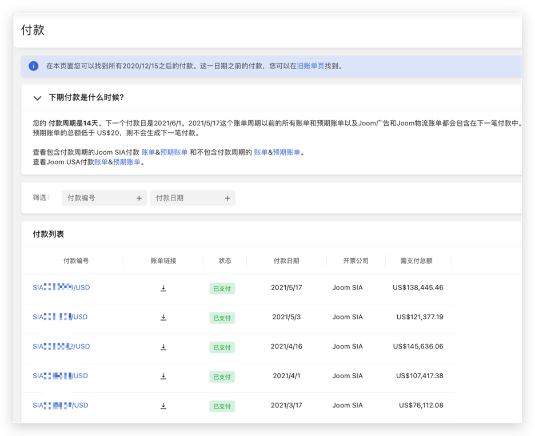Open the 旧账单页 link in the banner
The height and width of the screenshot is (436, 535).
tap(310, 66)
